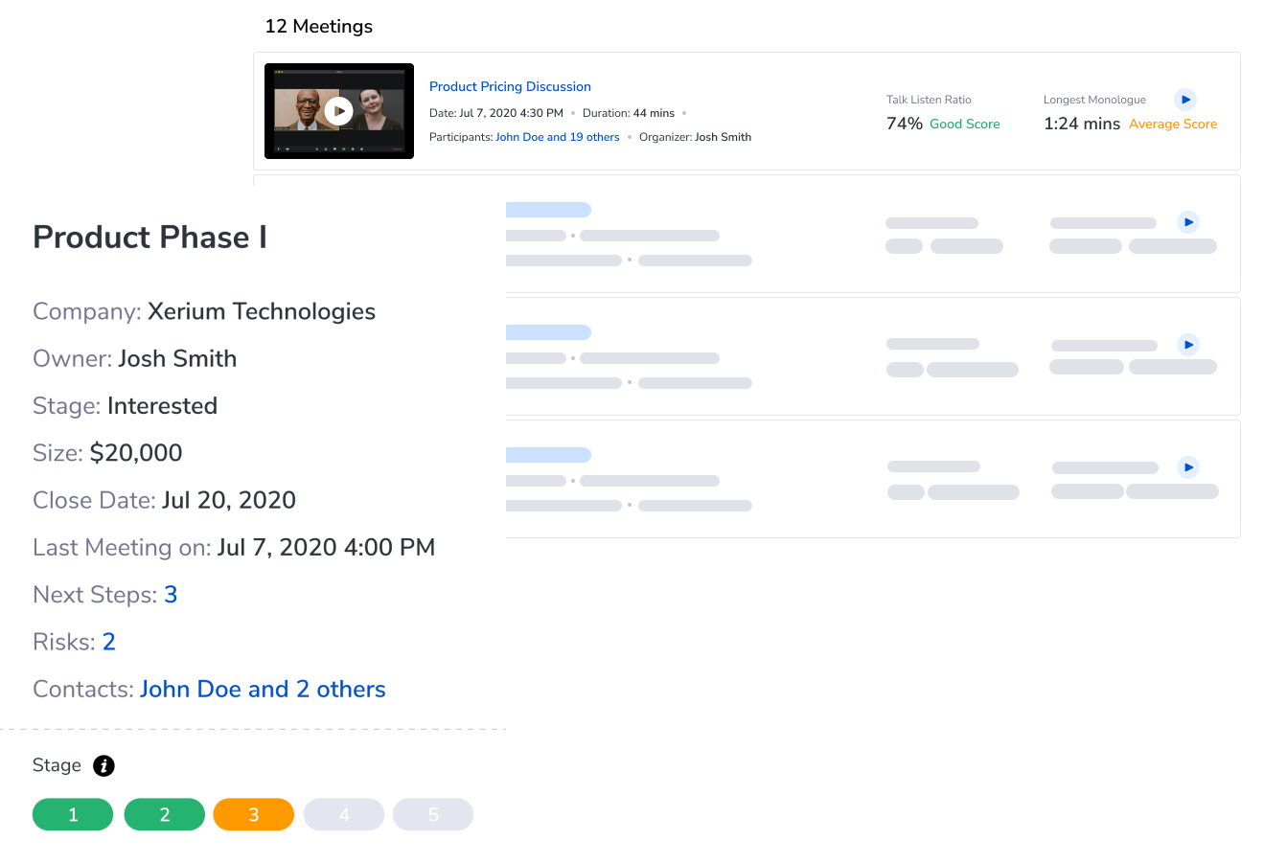Advance deal to stage pill 4
The width and height of the screenshot is (1264, 863).
[343, 814]
